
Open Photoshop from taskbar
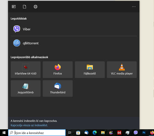[x=144, y=133]
